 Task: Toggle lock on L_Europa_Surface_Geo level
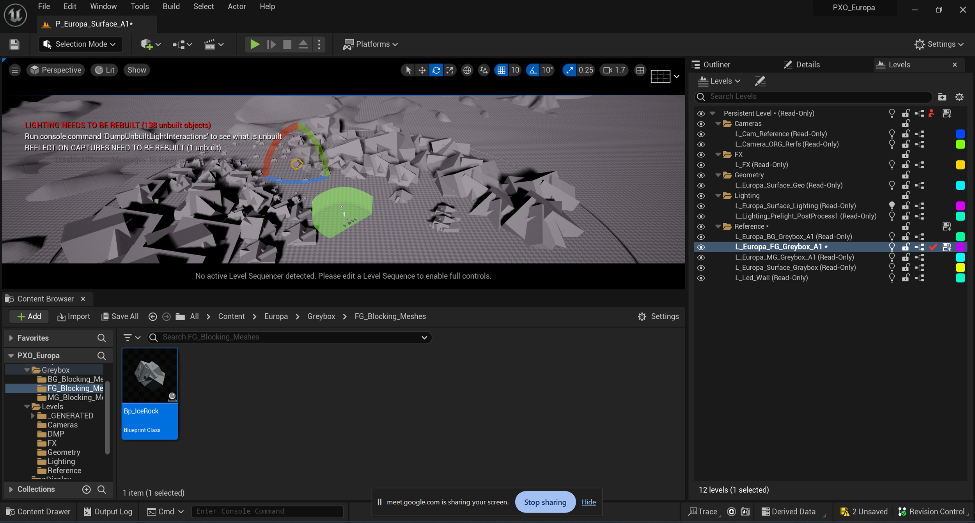(906, 186)
